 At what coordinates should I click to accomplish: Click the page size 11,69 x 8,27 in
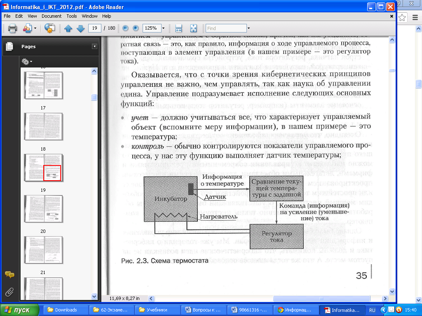click(x=124, y=298)
